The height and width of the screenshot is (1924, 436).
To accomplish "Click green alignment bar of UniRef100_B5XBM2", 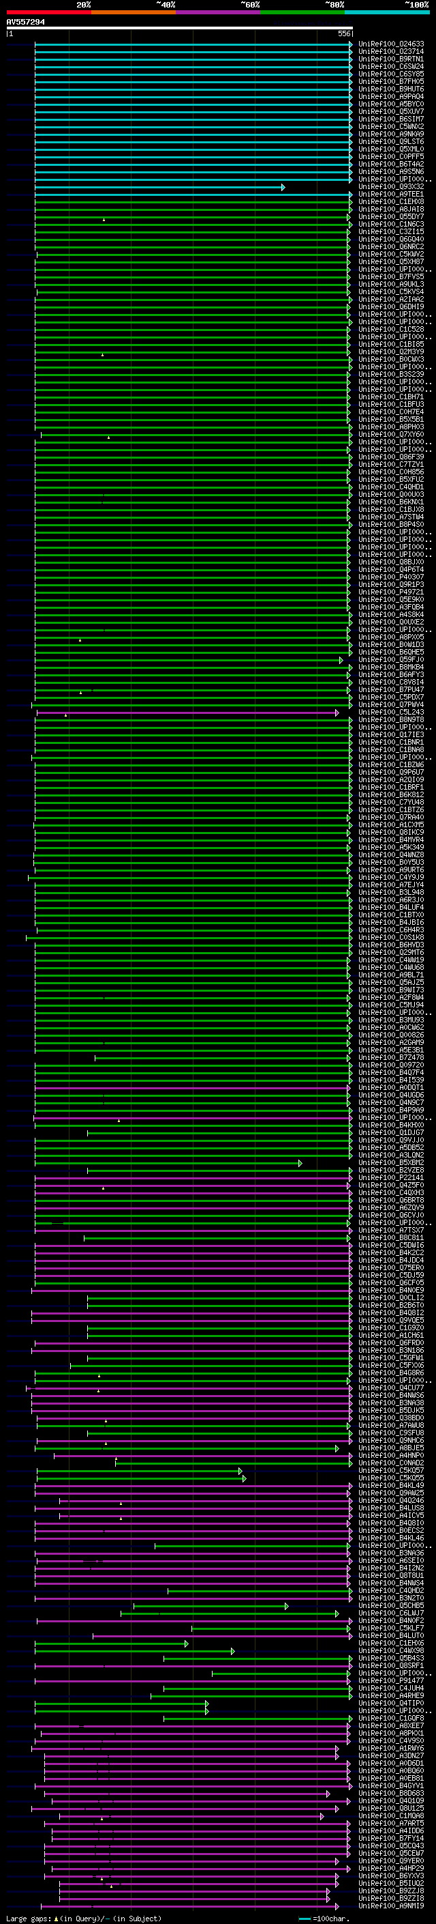I will tap(168, 1163).
